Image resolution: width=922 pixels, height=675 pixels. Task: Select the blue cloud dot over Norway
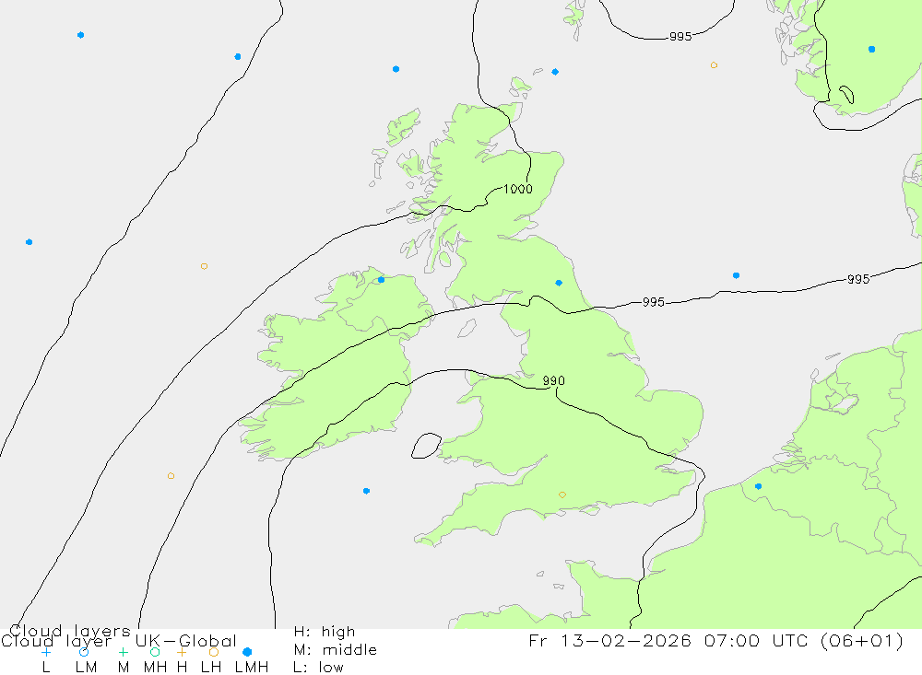(871, 50)
